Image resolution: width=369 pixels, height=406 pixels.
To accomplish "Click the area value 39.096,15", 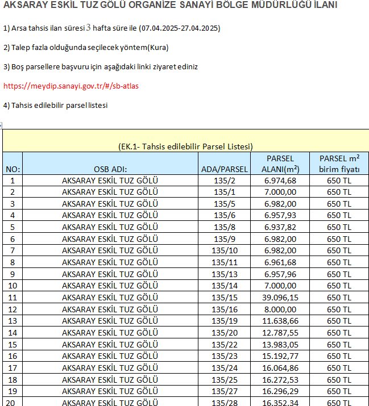I will (x=280, y=298).
